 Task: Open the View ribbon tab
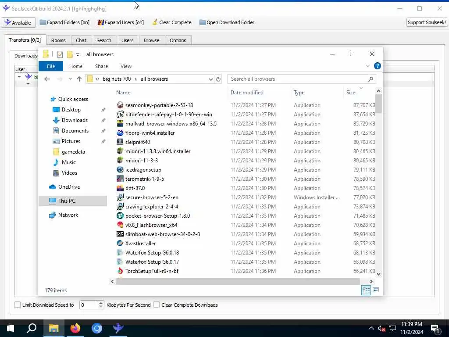126,66
